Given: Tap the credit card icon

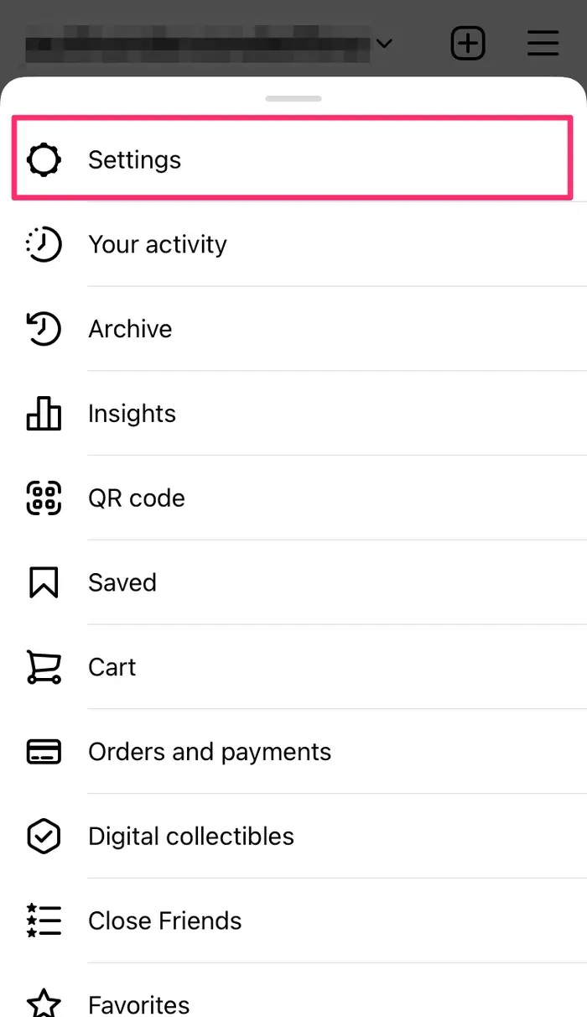Looking at the screenshot, I should 44,752.
